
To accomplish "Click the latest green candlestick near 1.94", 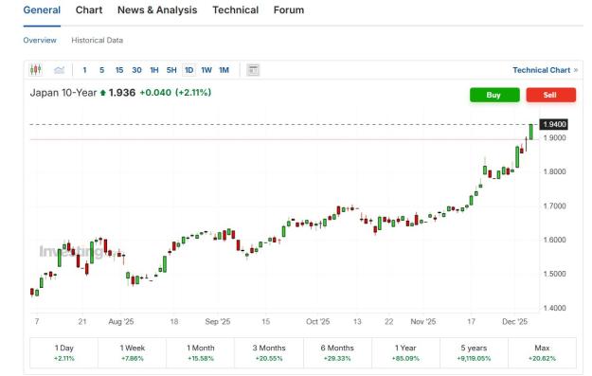I will 531,132.
